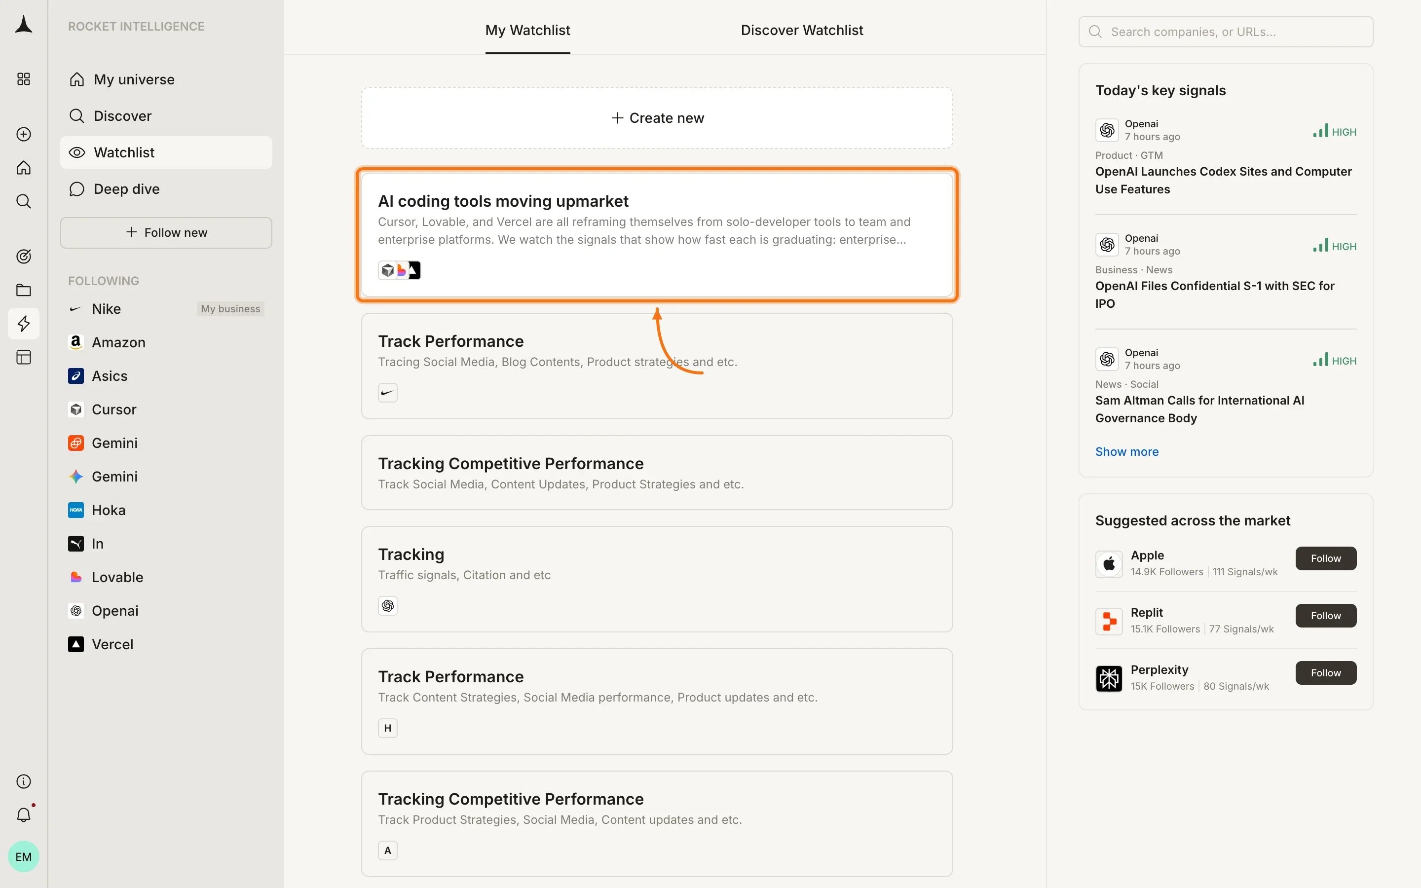Open the Create new watchlist card
Image resolution: width=1421 pixels, height=888 pixels.
click(657, 118)
